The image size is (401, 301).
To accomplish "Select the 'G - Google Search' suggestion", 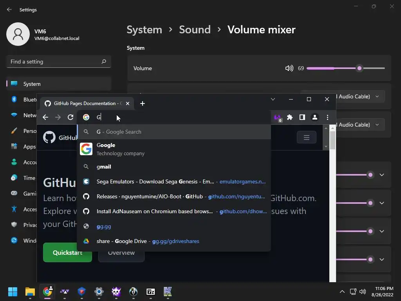I will pos(174,132).
